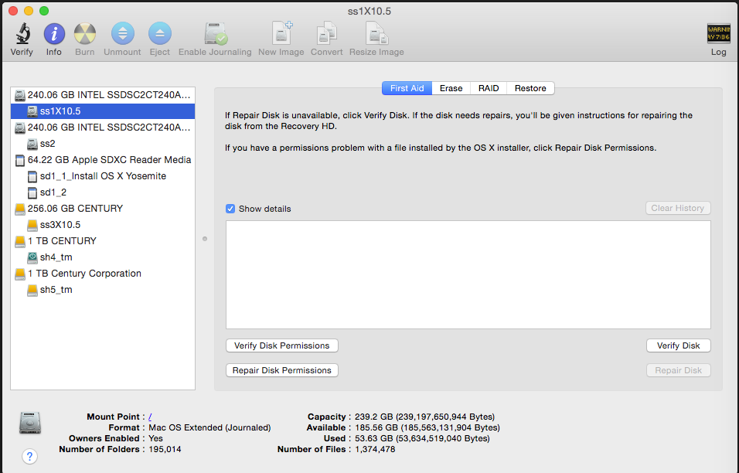Open the Restore tab

(x=530, y=88)
